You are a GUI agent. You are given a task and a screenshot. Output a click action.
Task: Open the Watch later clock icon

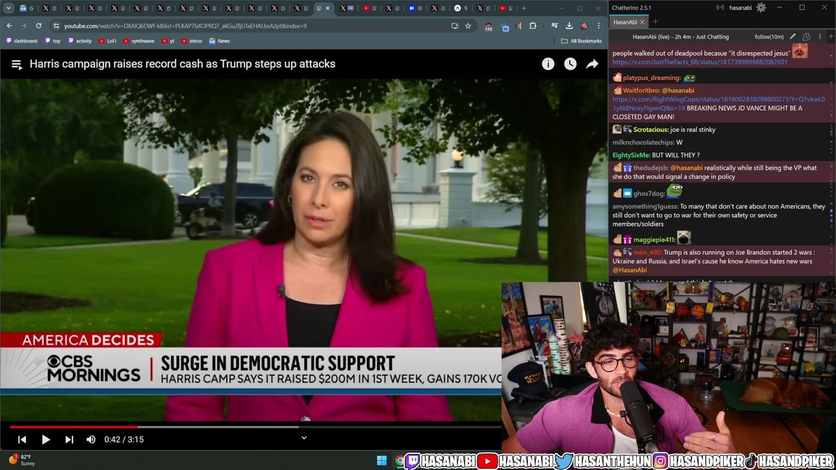pyautogui.click(x=570, y=64)
